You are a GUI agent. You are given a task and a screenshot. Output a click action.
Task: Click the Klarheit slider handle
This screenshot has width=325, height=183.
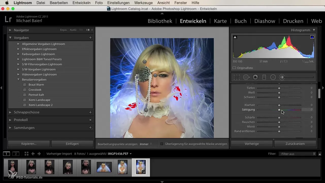pos(279,105)
